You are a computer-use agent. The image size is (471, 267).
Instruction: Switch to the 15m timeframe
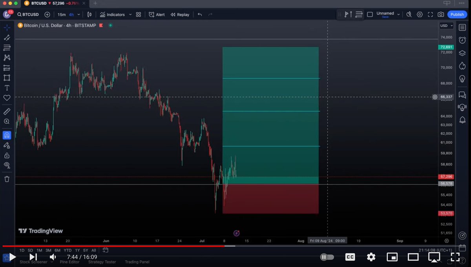pos(62,15)
